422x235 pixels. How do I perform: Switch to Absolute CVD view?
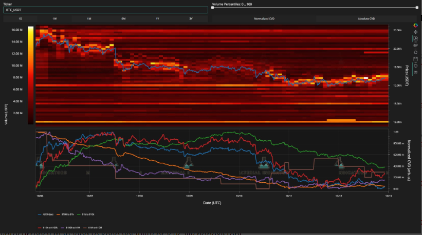click(x=366, y=19)
